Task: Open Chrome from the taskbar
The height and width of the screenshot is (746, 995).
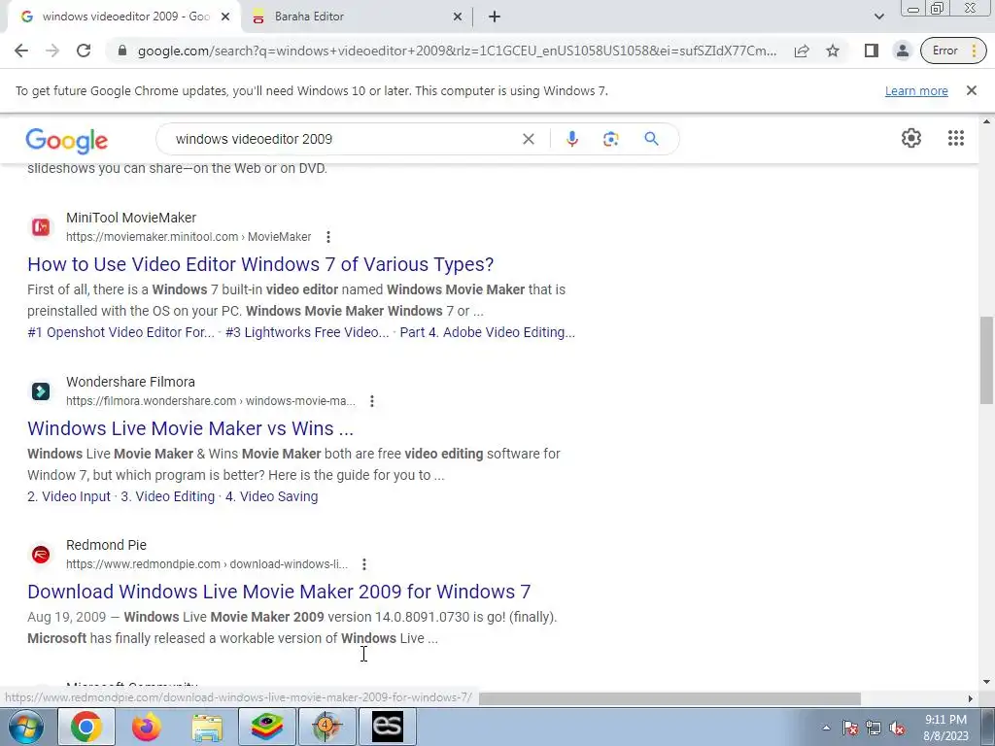Action: pos(86,727)
